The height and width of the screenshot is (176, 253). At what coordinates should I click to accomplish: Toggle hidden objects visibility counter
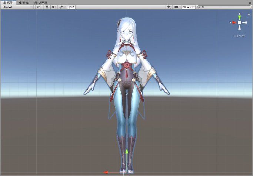pos(71,7)
